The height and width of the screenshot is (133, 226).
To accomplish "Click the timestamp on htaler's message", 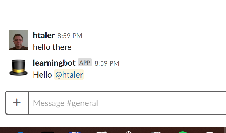I will coord(70,36).
